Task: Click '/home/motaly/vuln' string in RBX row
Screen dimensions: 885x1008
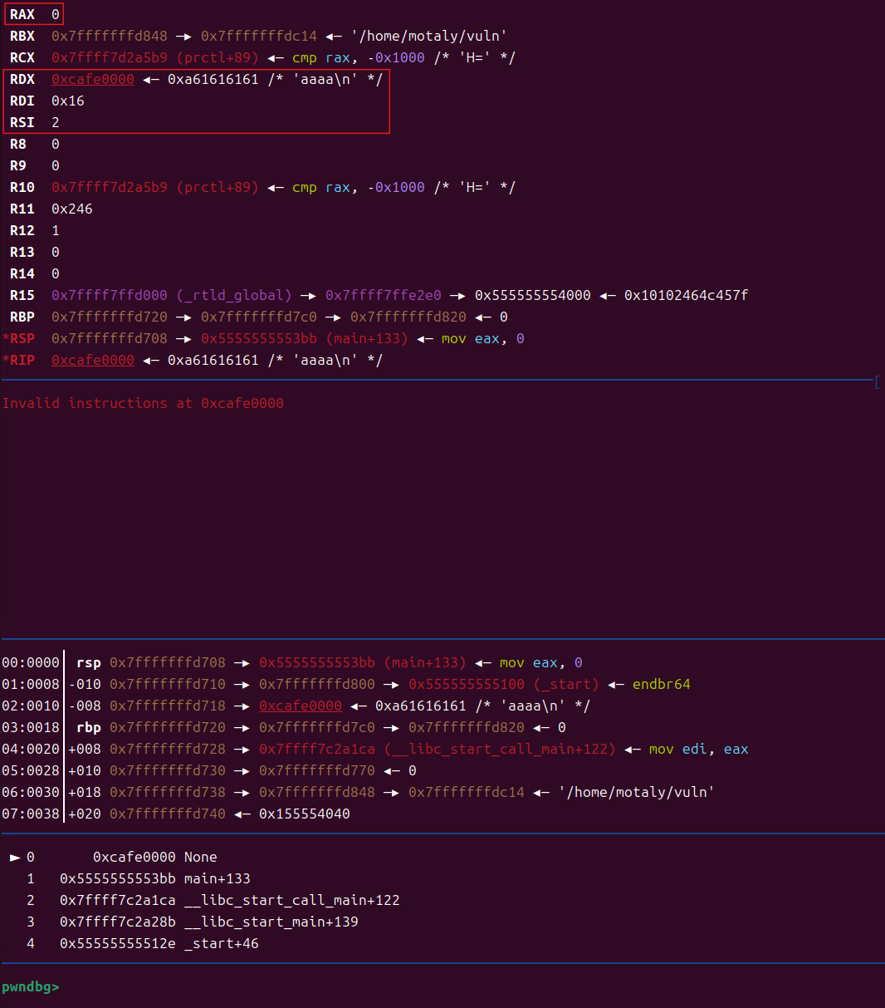Action: coord(428,36)
